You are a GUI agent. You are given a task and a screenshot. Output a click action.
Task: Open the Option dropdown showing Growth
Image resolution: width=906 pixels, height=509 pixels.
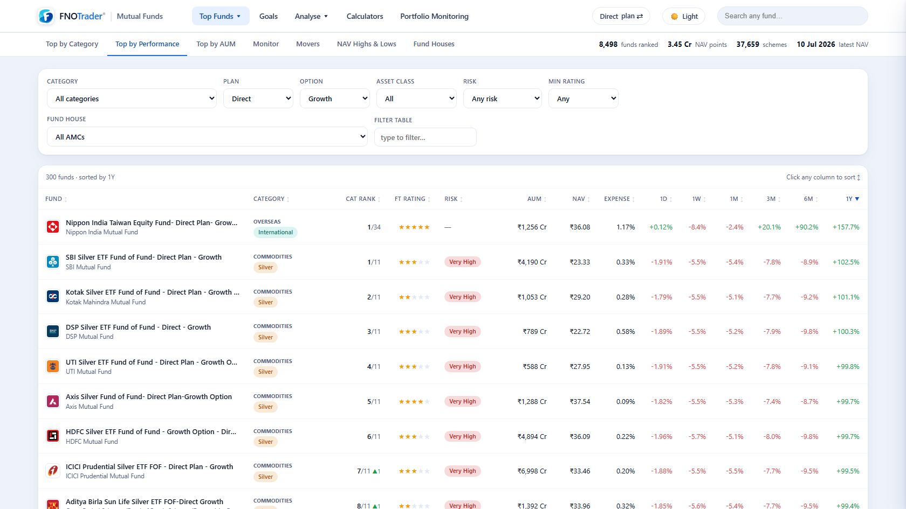334,99
